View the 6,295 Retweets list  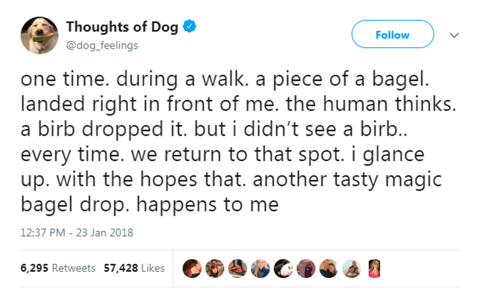[x=58, y=268]
